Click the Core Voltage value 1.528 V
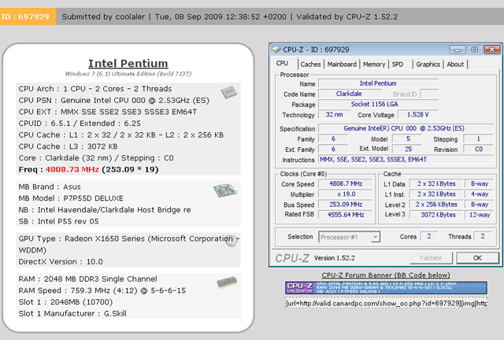Screen dimensions: 504x340 [418, 114]
